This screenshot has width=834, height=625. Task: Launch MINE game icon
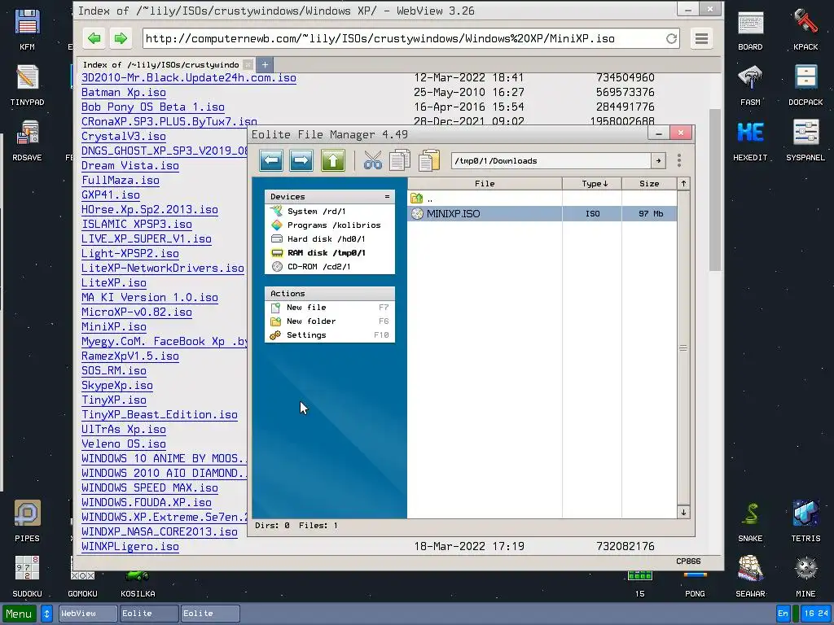coord(805,576)
